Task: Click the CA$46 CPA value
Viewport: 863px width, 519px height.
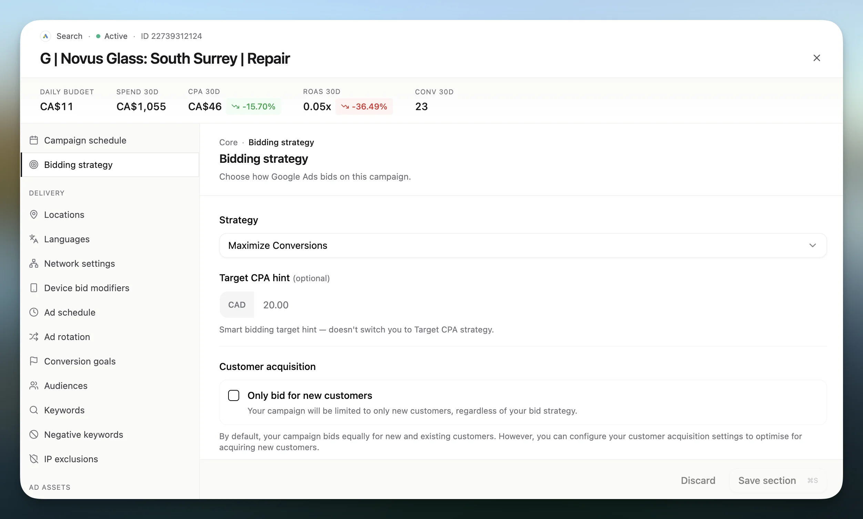Action: click(x=205, y=107)
